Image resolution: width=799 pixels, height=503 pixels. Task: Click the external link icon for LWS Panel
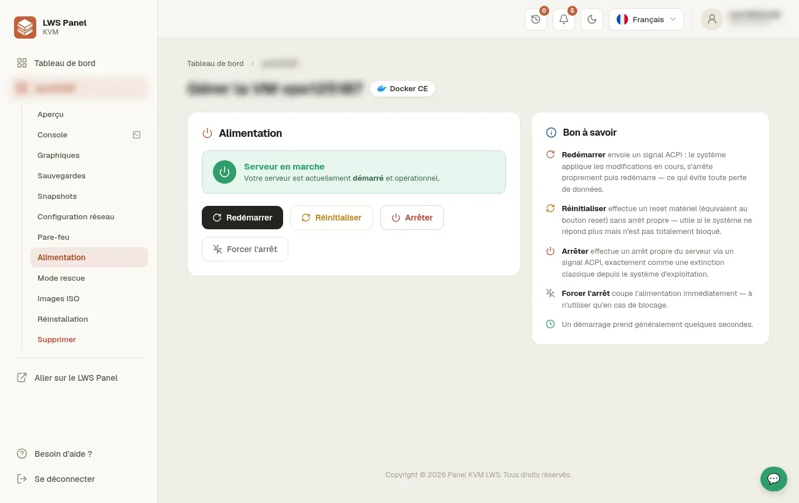(x=22, y=378)
